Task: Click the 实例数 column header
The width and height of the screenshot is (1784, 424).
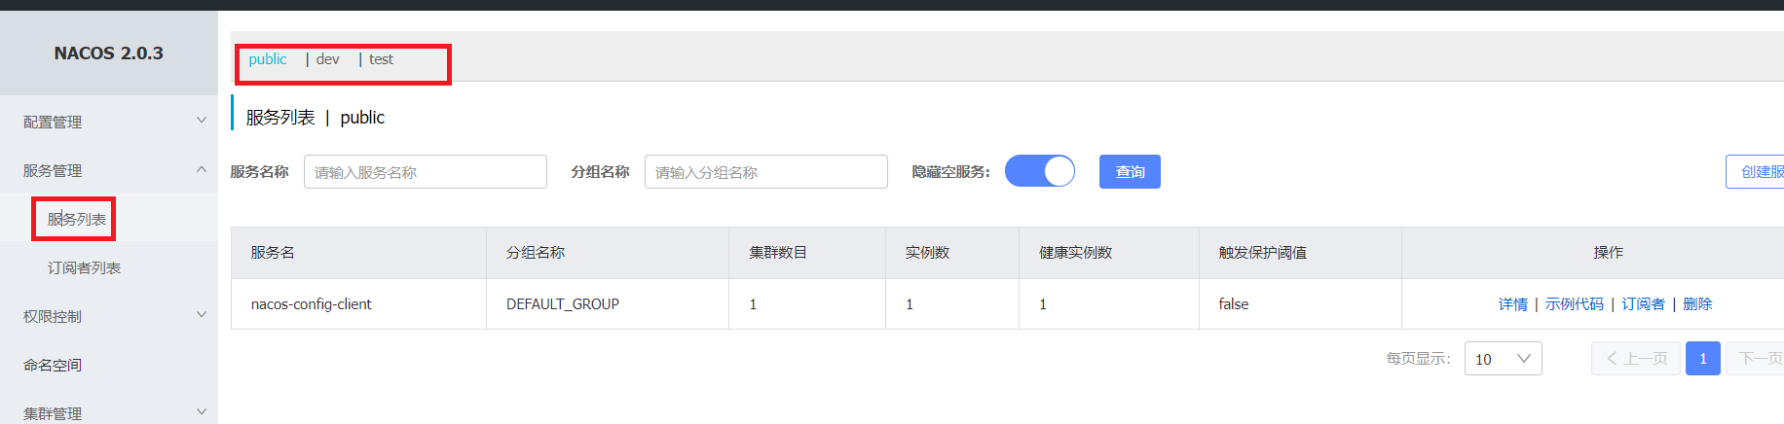Action: click(952, 253)
